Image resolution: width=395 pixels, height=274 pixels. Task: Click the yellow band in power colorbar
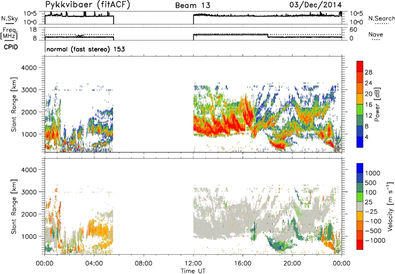pyautogui.click(x=360, y=98)
